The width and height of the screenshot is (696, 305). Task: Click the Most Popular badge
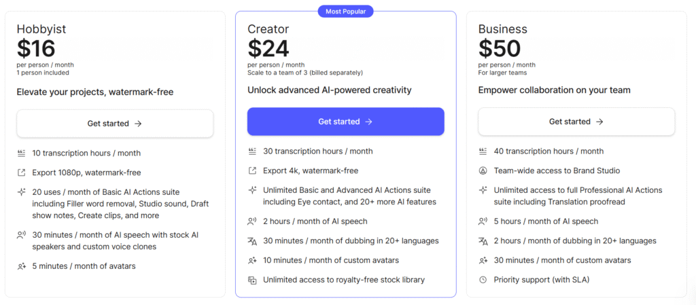click(345, 11)
